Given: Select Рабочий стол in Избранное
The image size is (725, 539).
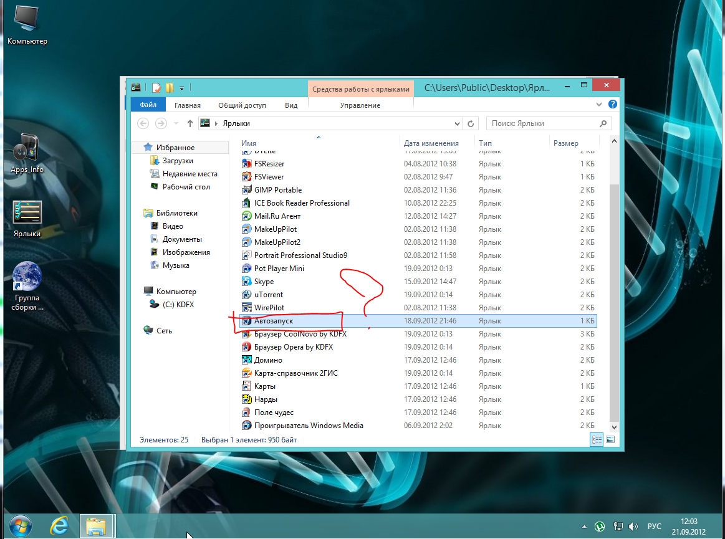Looking at the screenshot, I should coord(186,187).
